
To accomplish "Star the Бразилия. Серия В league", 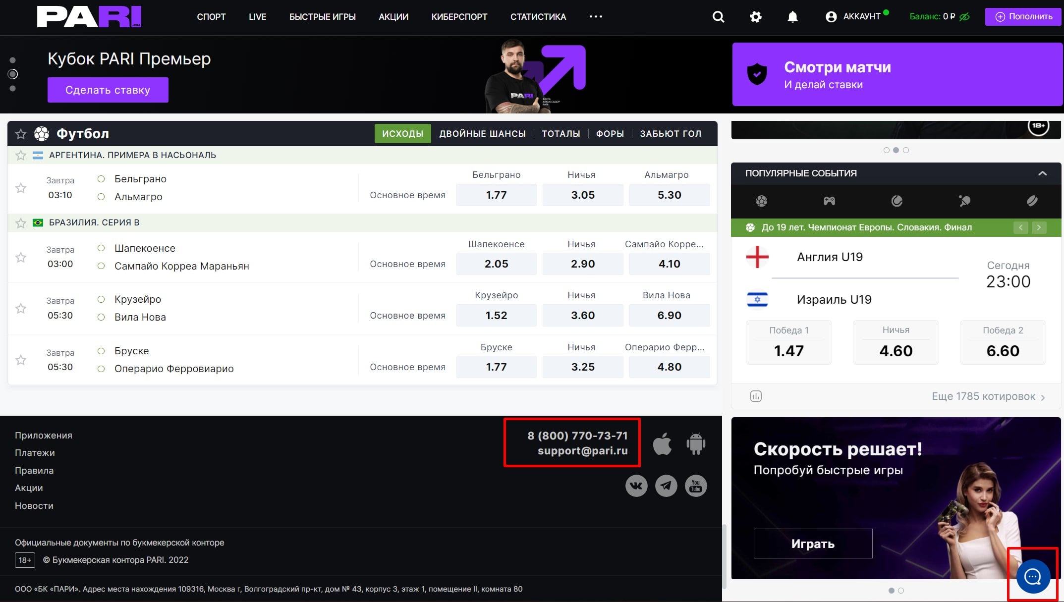I will tap(21, 223).
